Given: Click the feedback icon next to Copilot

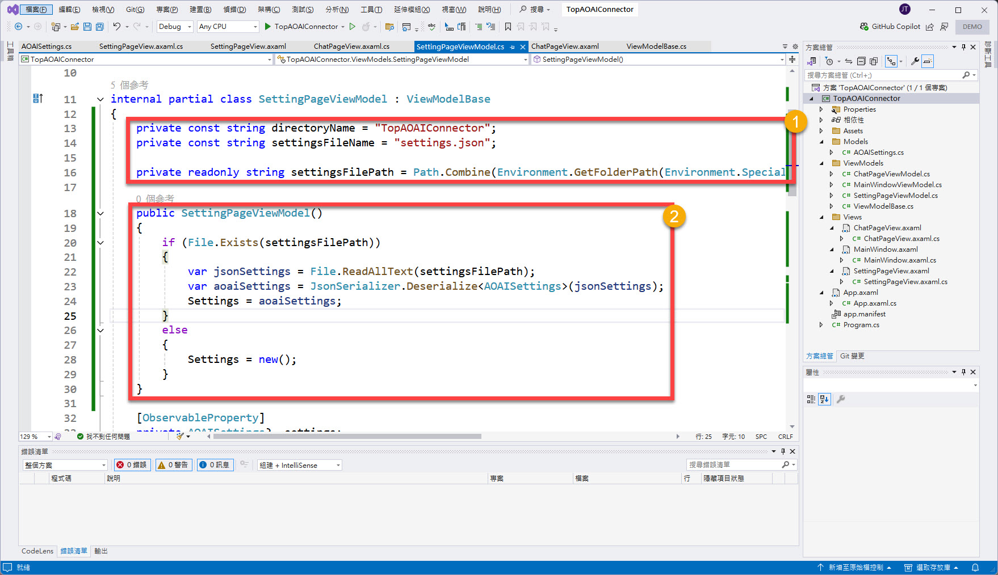Looking at the screenshot, I should click(944, 27).
